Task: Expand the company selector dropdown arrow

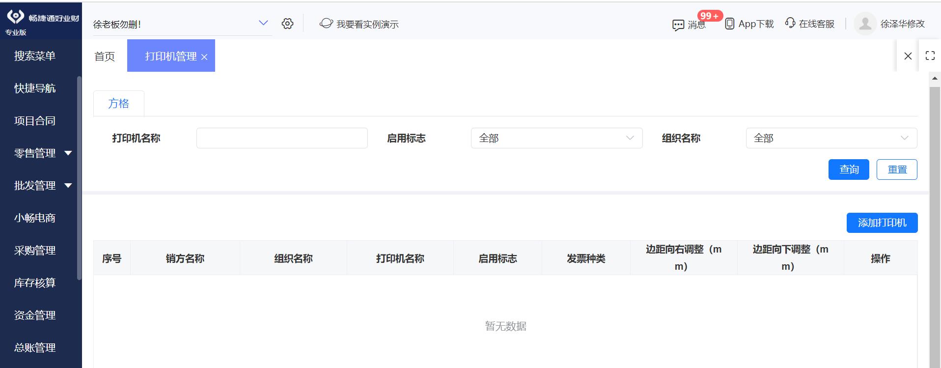Action: pos(263,23)
